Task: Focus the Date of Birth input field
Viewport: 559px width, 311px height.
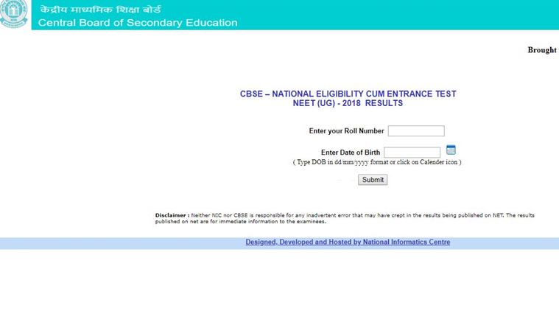Action: pos(412,153)
